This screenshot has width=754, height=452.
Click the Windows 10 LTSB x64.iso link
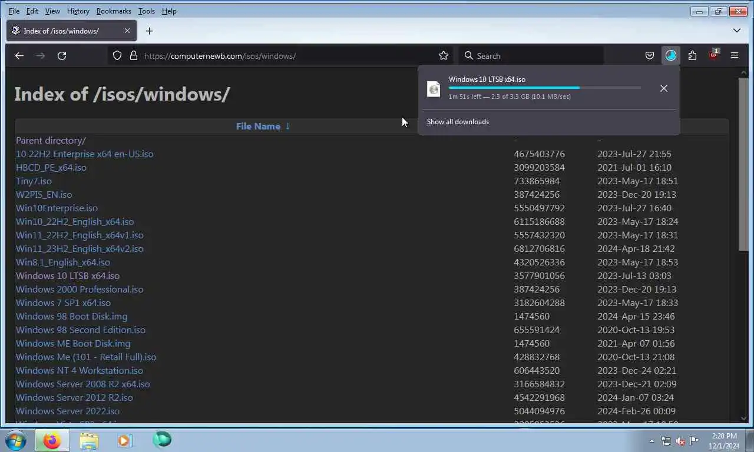click(x=68, y=275)
